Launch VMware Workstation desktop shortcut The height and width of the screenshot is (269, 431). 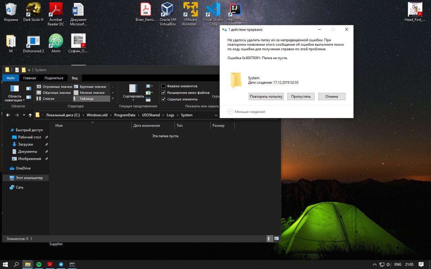190,14
